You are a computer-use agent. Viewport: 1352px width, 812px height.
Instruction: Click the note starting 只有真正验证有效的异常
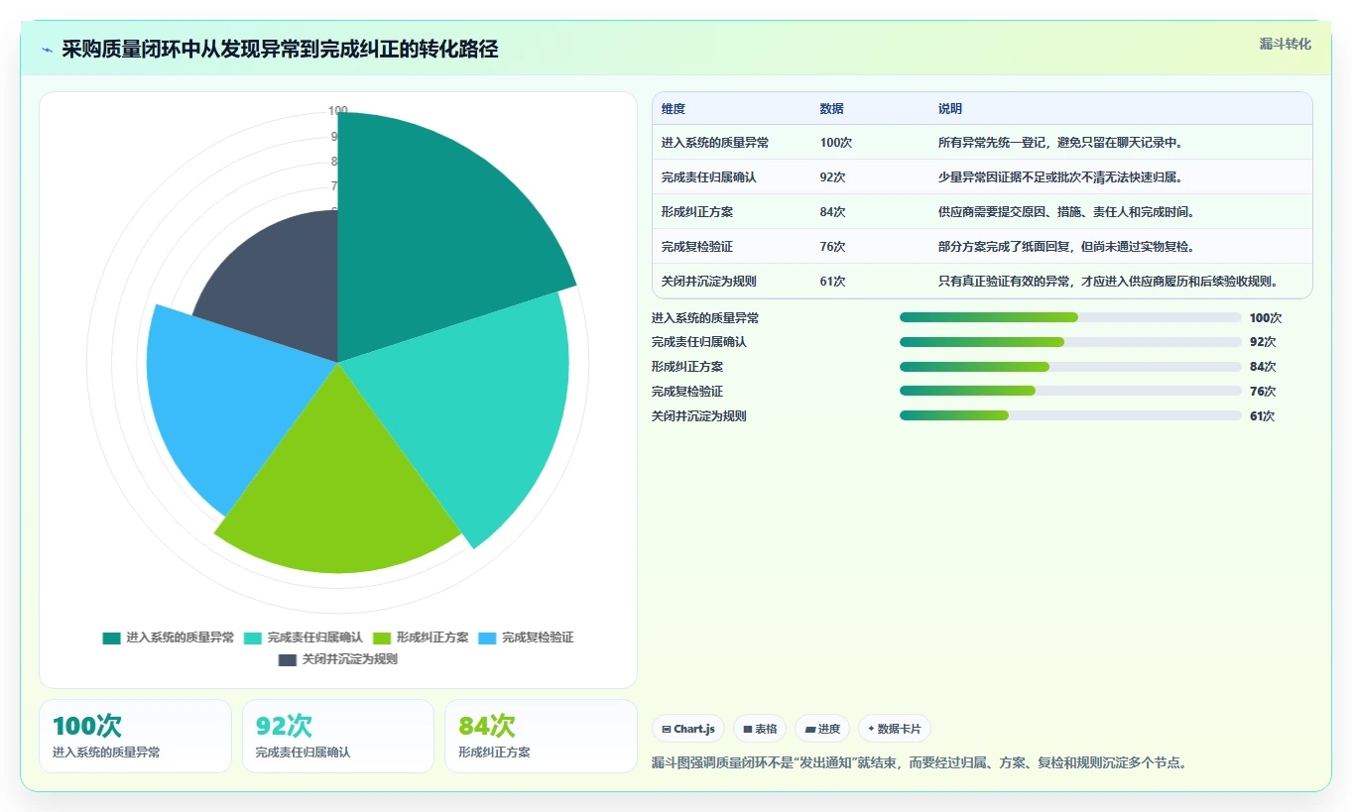coord(1112,282)
